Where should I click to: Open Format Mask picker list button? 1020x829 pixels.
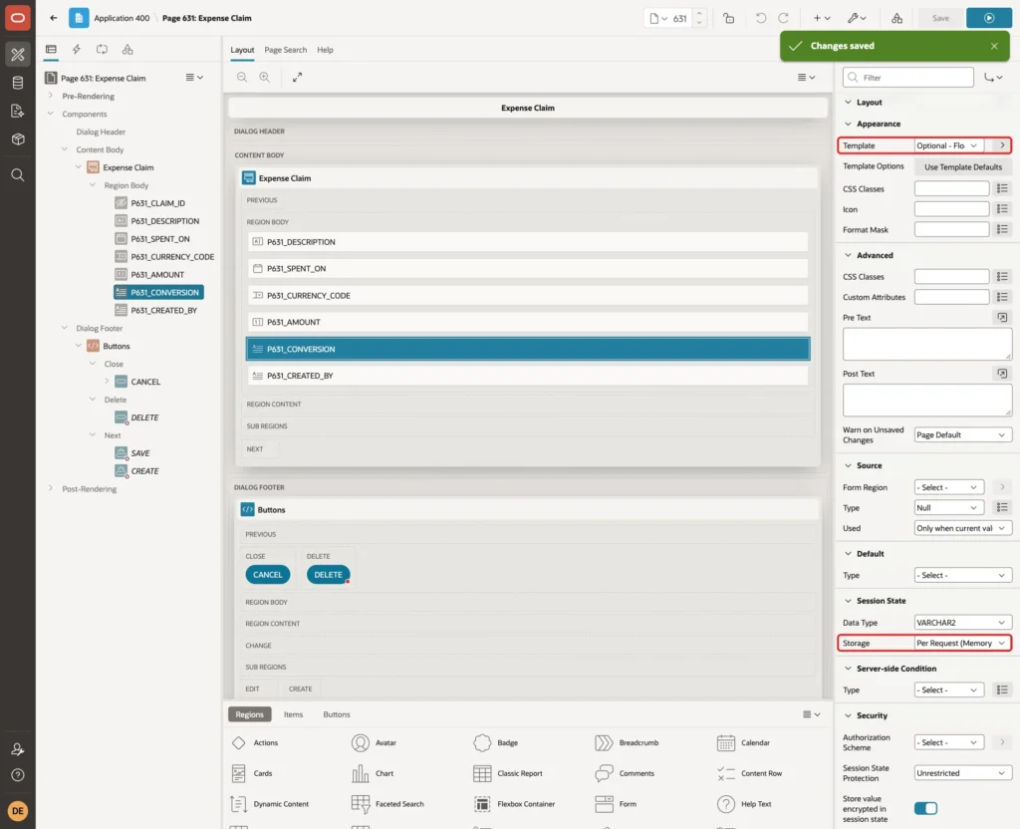coord(1002,230)
